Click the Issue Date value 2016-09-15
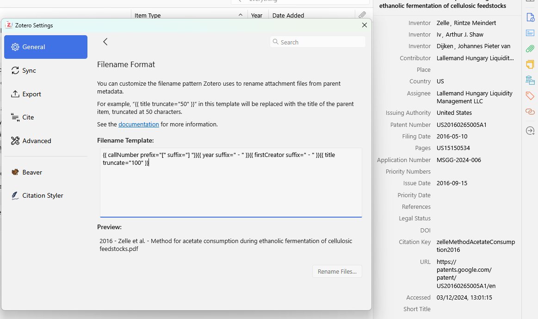Image resolution: width=538 pixels, height=319 pixels. 452,183
